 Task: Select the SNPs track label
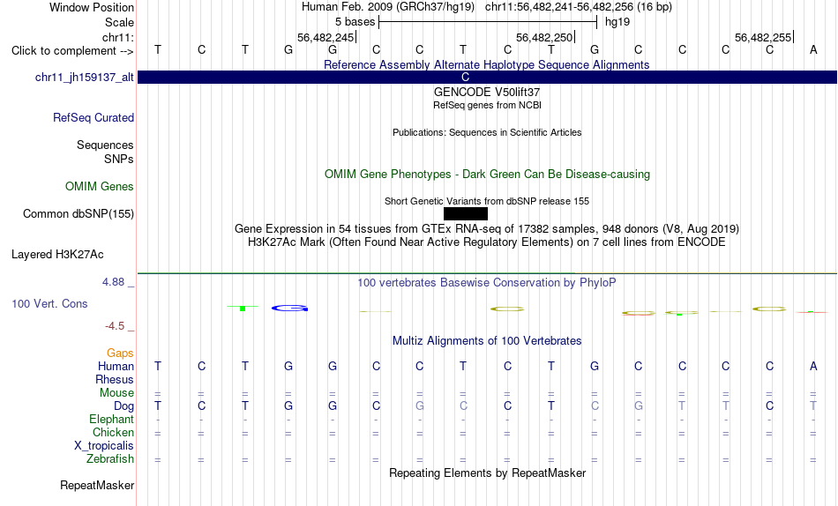tap(119, 160)
